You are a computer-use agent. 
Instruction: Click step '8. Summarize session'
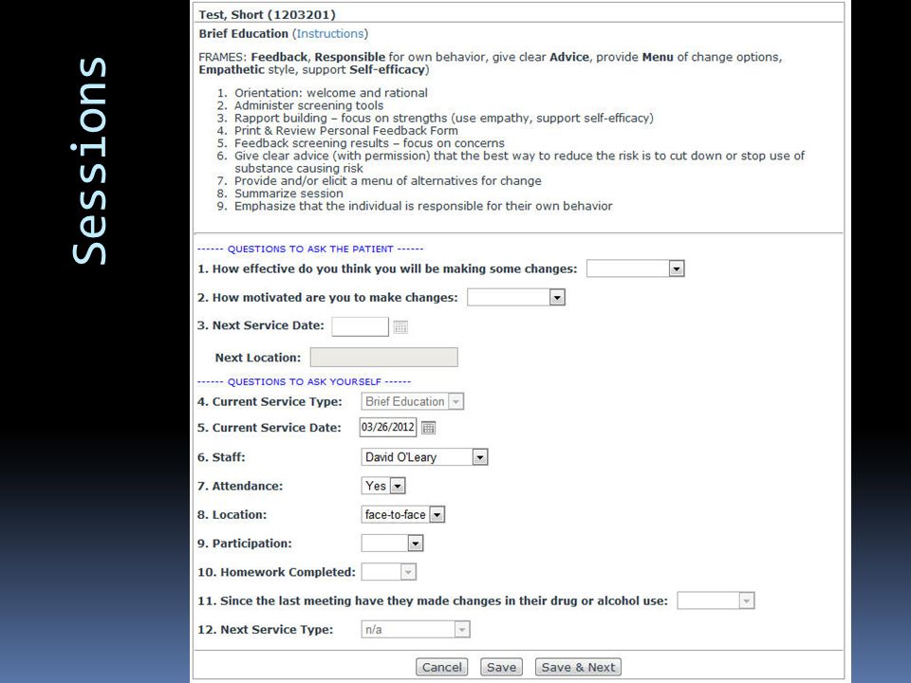tap(280, 194)
